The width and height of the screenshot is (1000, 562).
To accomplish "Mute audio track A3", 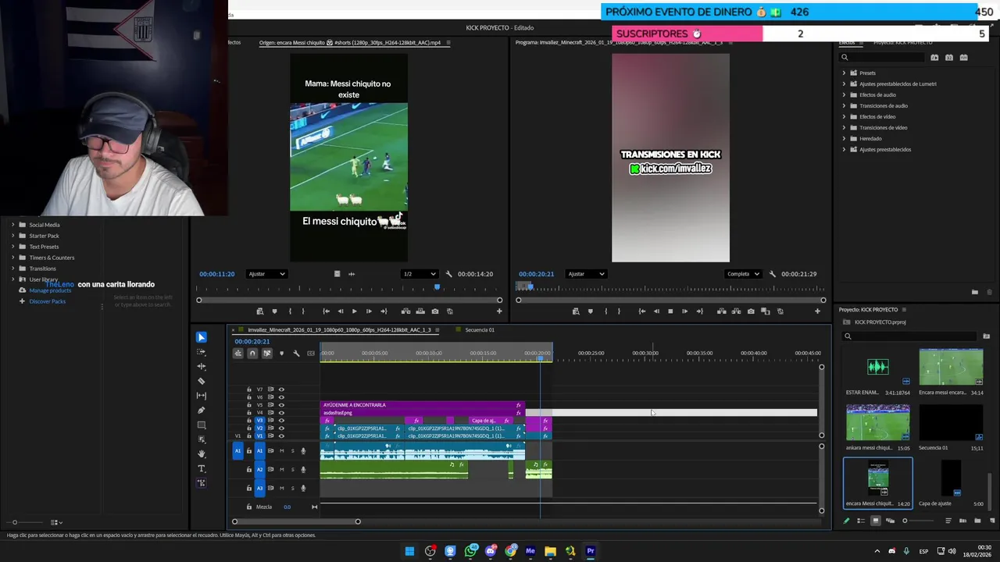I will [x=282, y=489].
